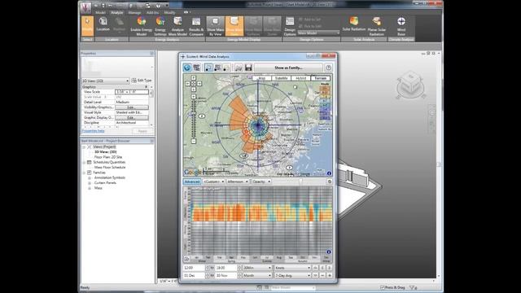Click the Edit Type button

[142, 81]
